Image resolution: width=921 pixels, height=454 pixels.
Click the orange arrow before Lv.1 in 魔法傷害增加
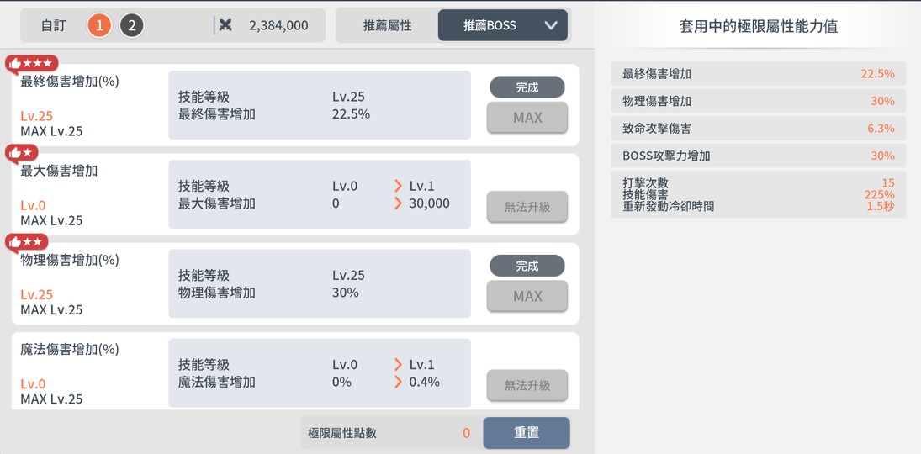(398, 365)
